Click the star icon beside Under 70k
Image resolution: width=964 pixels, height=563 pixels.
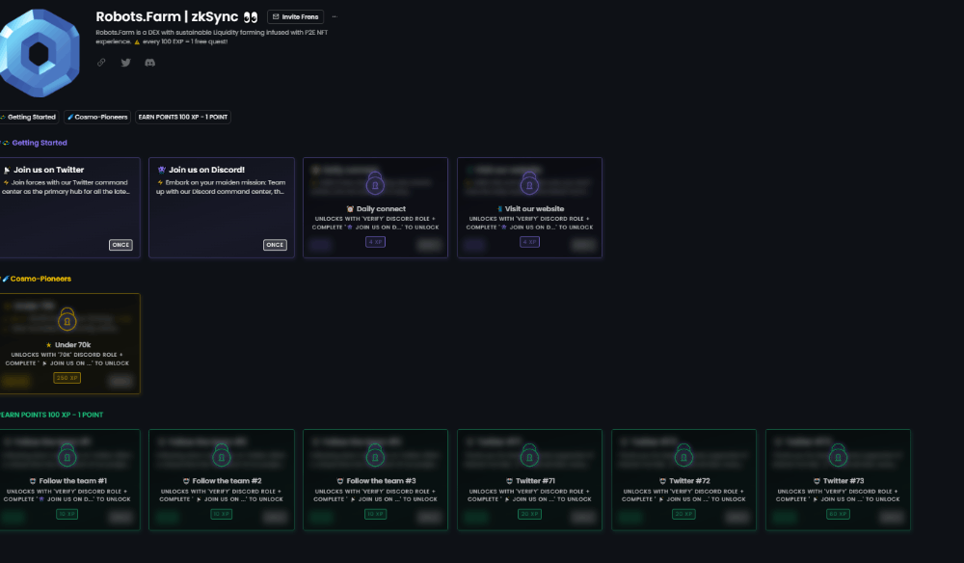48,345
